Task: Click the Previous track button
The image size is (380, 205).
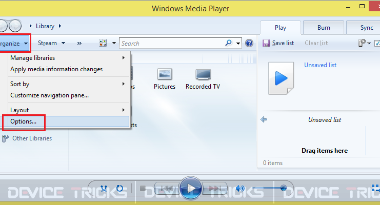Action: (167, 188)
